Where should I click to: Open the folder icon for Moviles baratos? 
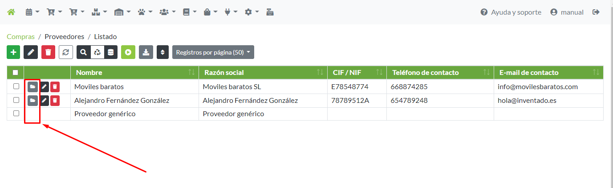(x=32, y=87)
